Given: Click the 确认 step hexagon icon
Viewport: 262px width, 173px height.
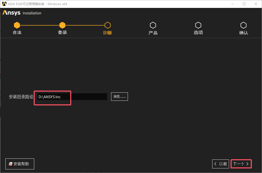Looking at the screenshot, I should click(243, 25).
